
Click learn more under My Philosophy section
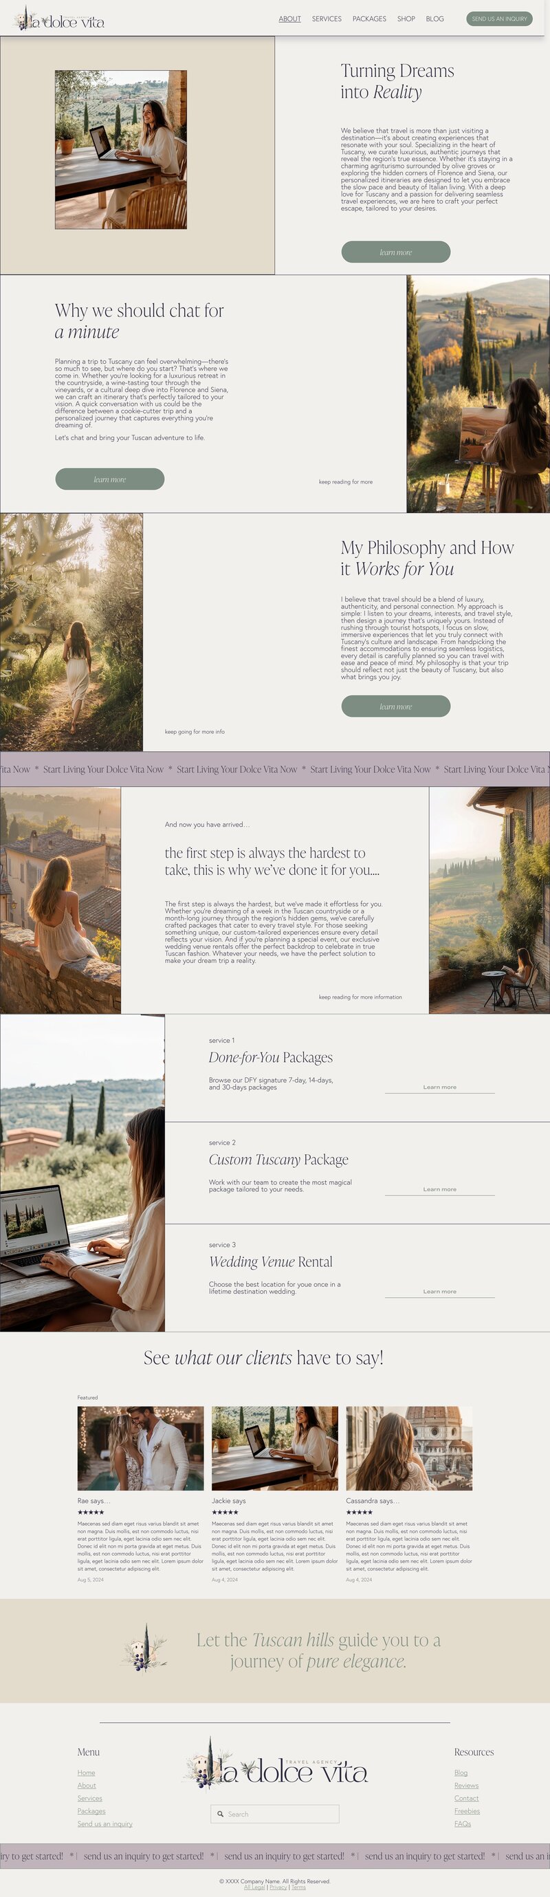tap(395, 706)
